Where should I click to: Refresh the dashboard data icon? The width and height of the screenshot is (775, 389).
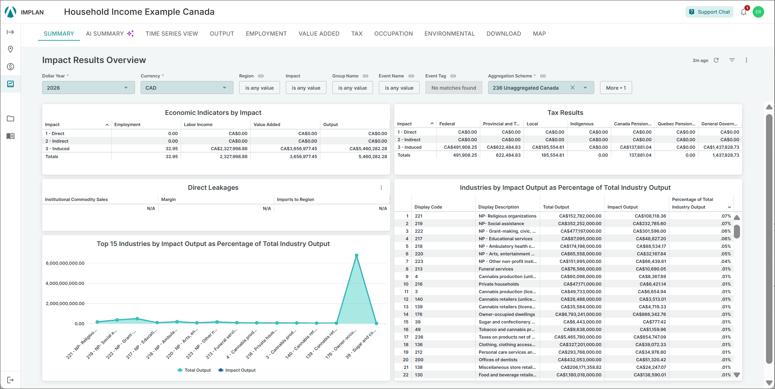(716, 60)
